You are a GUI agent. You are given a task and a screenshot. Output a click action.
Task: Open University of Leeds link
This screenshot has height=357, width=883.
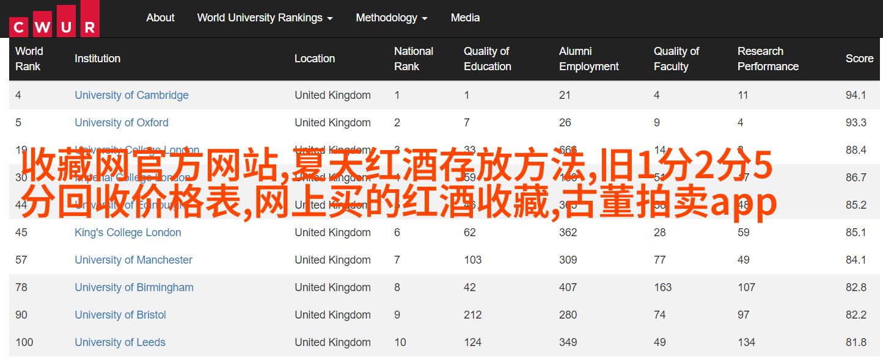coord(120,342)
